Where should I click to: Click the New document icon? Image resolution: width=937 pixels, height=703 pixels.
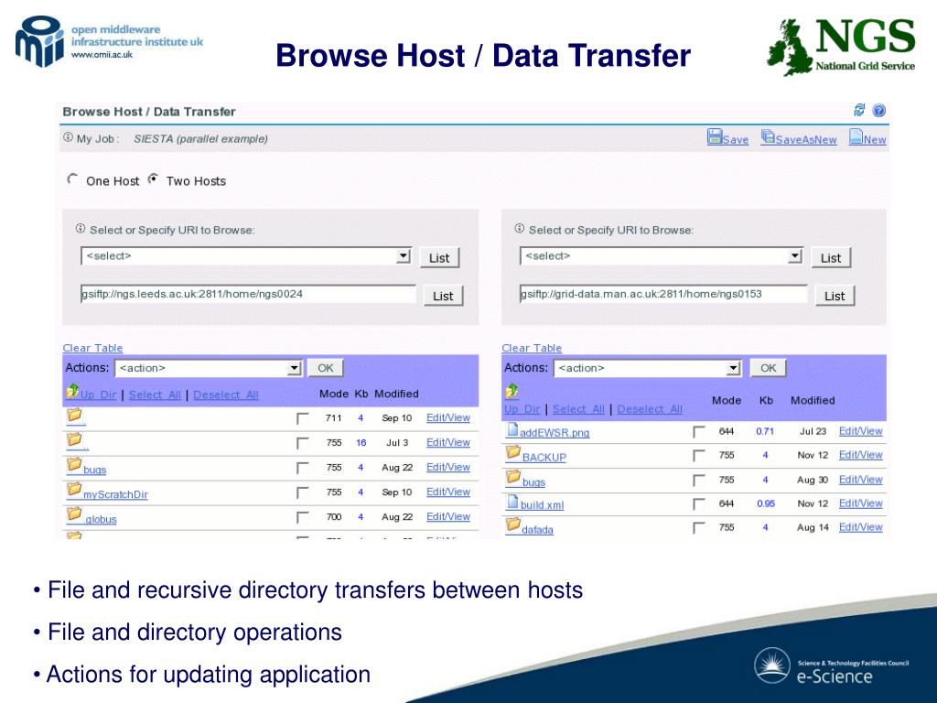[856, 137]
